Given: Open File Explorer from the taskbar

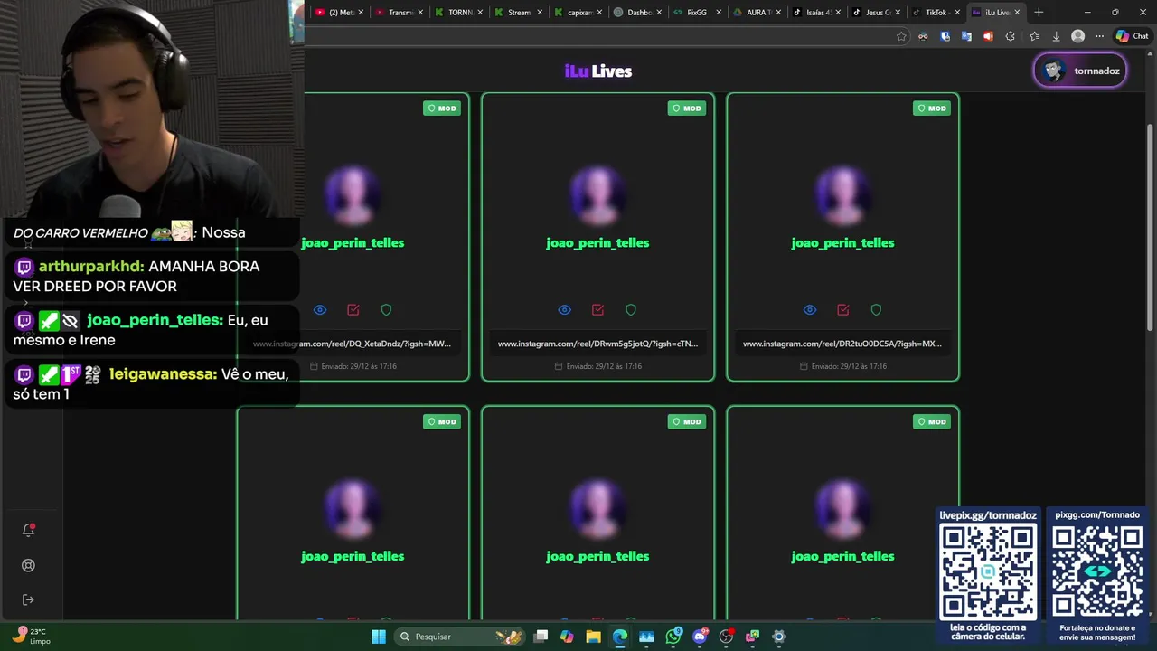Looking at the screenshot, I should point(593,637).
